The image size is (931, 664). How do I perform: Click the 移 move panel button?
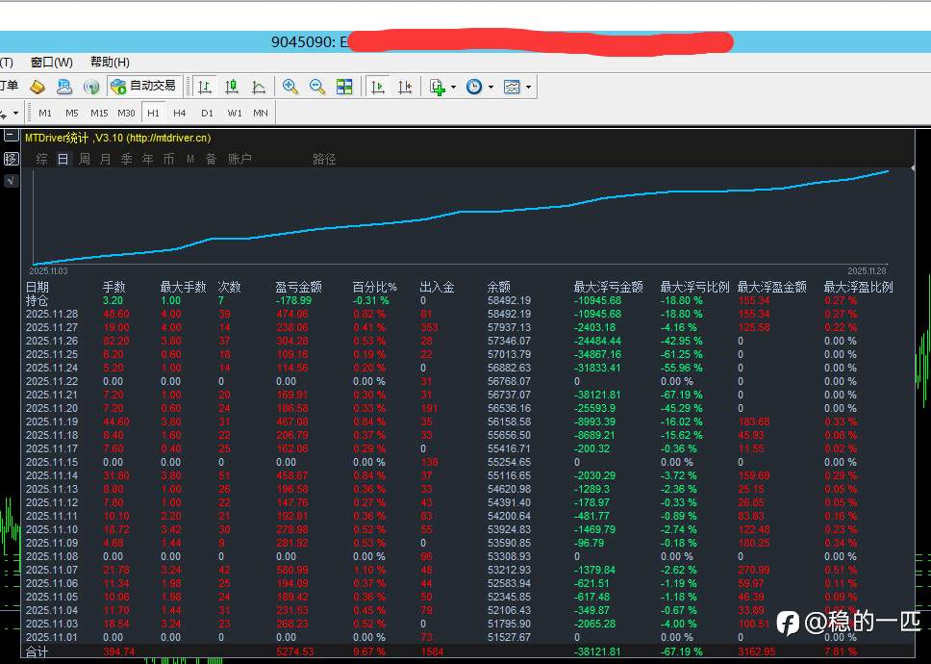(x=11, y=159)
